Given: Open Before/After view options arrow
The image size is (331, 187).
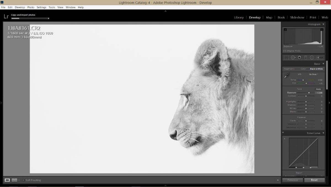Looking at the screenshot, I should 19,180.
